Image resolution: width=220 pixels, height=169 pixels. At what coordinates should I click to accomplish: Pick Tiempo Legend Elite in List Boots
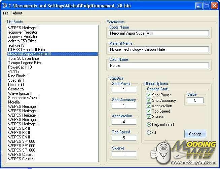point(24,63)
